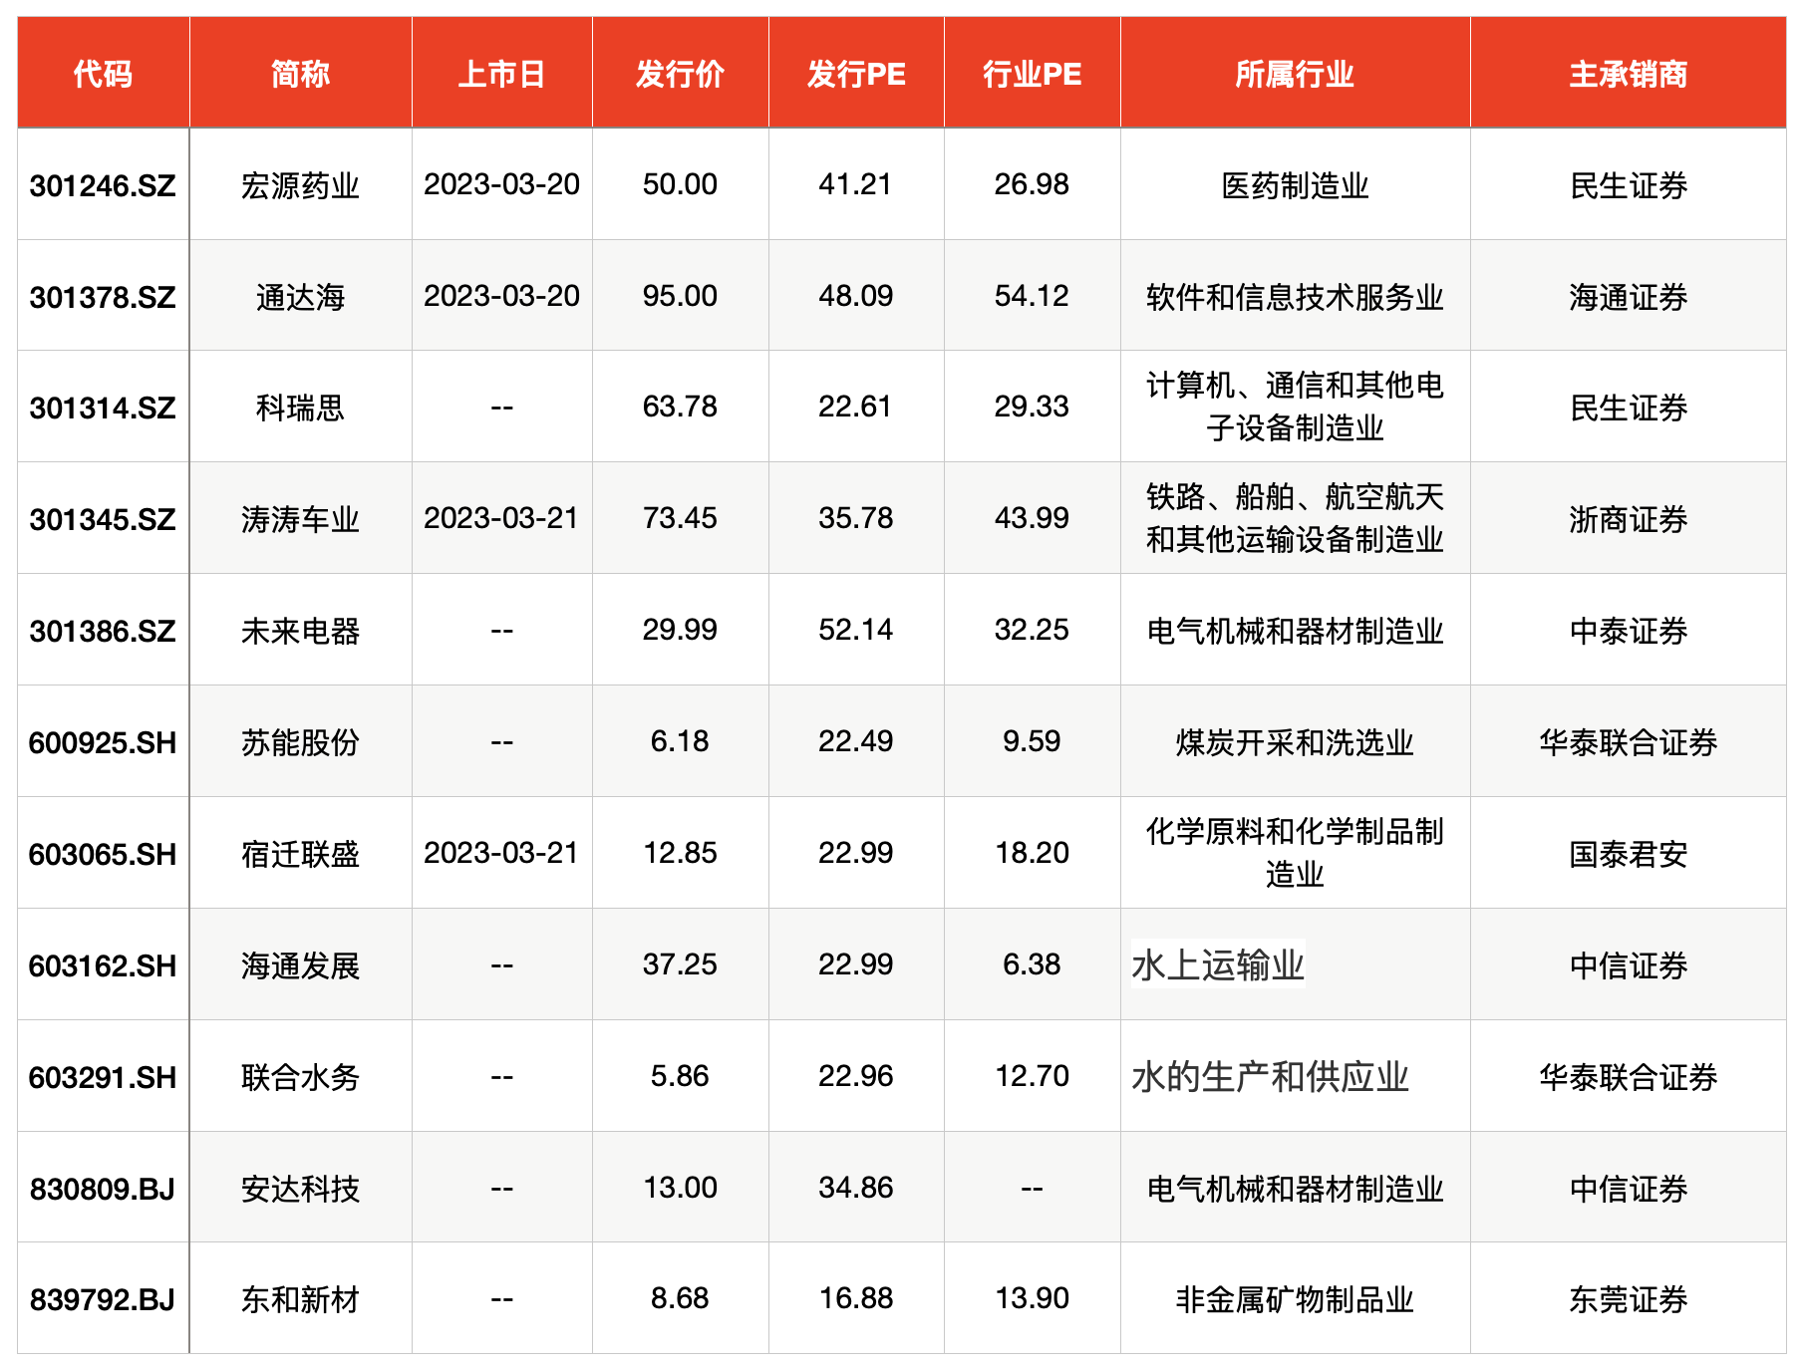Click underwriter 海通证券

[1628, 297]
